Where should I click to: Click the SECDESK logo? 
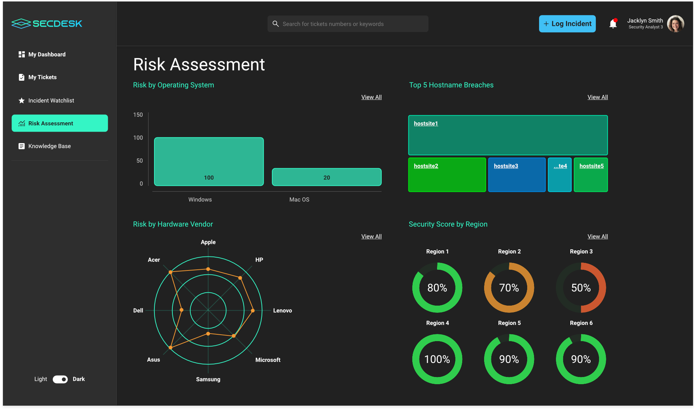tap(47, 24)
